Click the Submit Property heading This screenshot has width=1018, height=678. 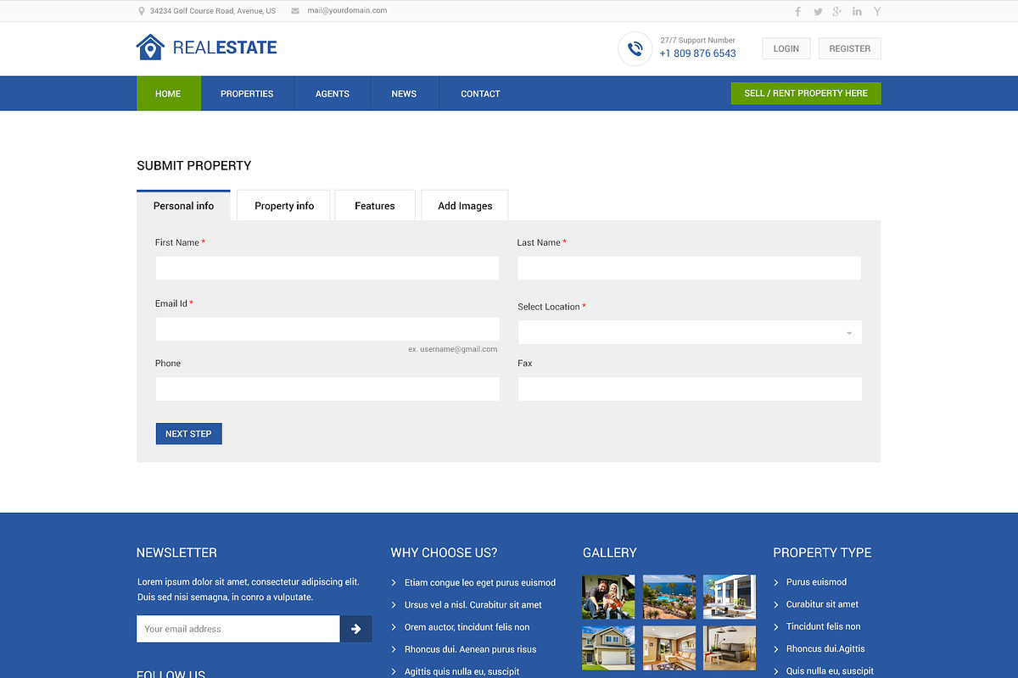click(194, 165)
